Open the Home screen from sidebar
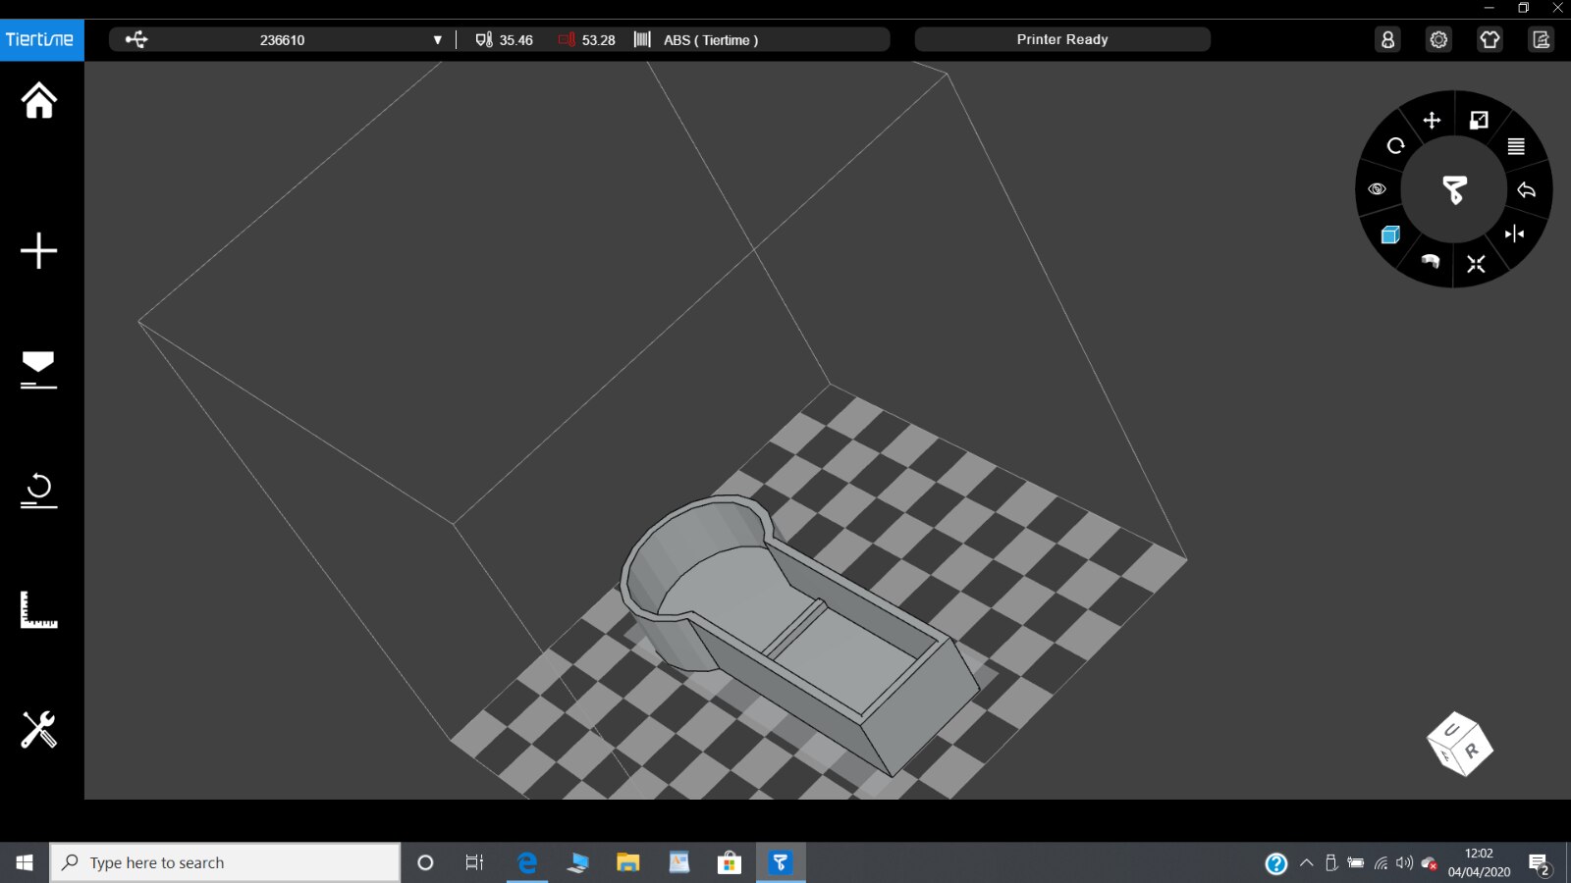 (x=39, y=100)
